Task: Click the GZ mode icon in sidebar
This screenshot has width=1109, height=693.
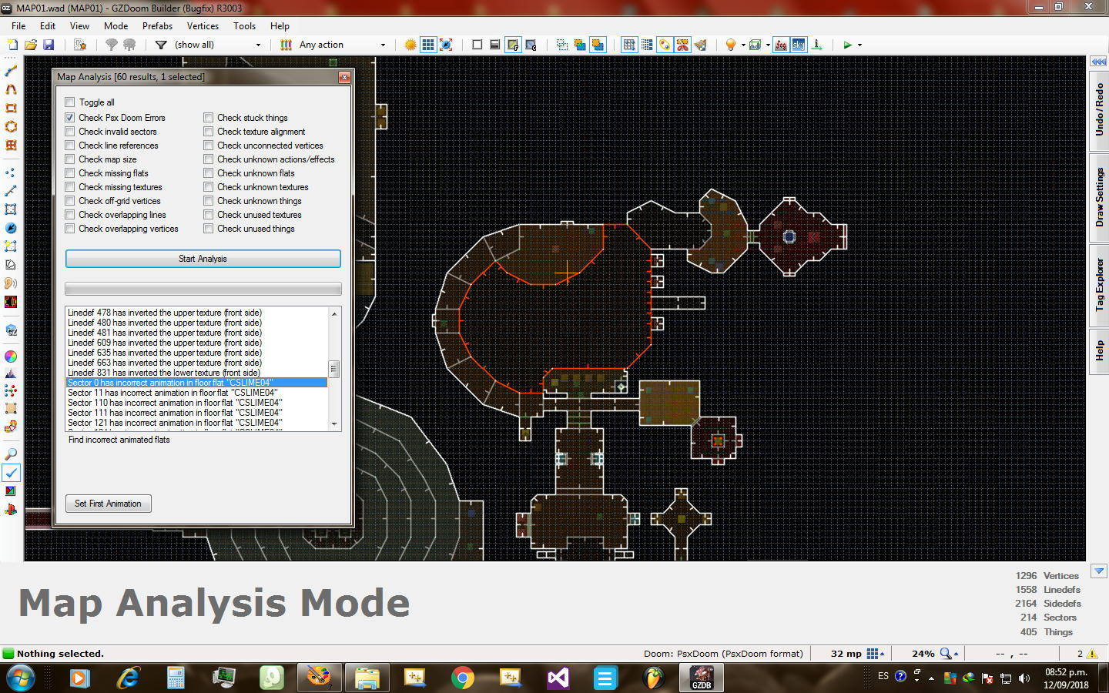Action: point(11,330)
